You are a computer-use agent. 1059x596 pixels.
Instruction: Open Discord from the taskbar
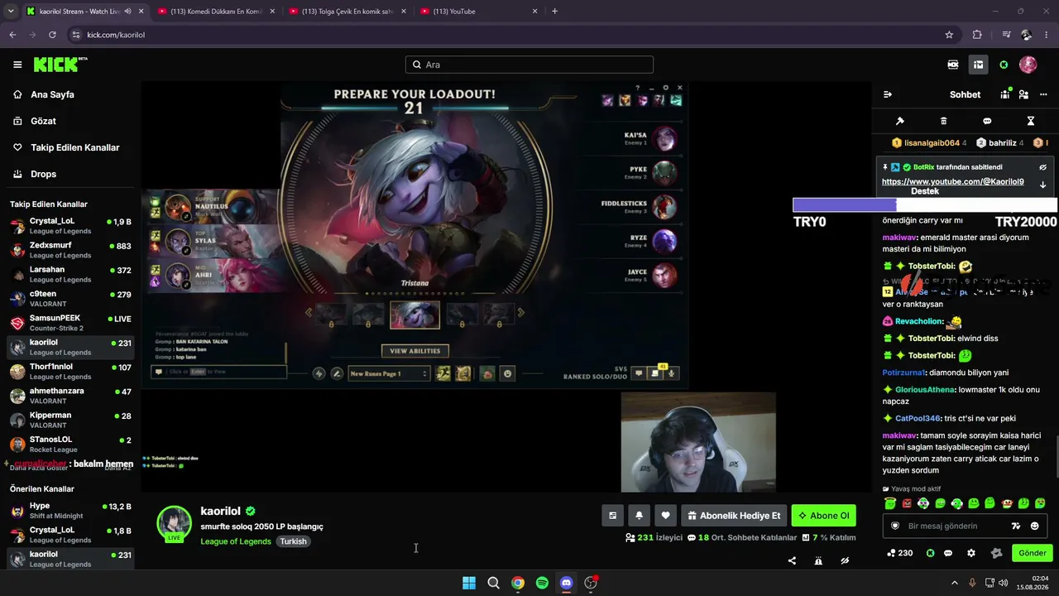[x=566, y=583]
